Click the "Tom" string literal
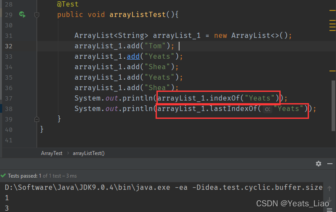This screenshot has height=212, width=336. tap(155, 46)
